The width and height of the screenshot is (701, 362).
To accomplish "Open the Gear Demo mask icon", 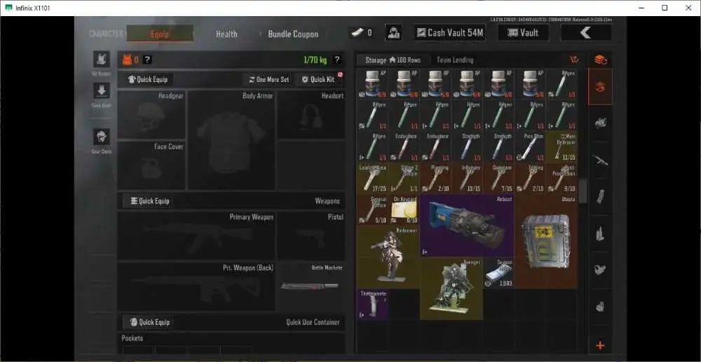I will coord(102,137).
